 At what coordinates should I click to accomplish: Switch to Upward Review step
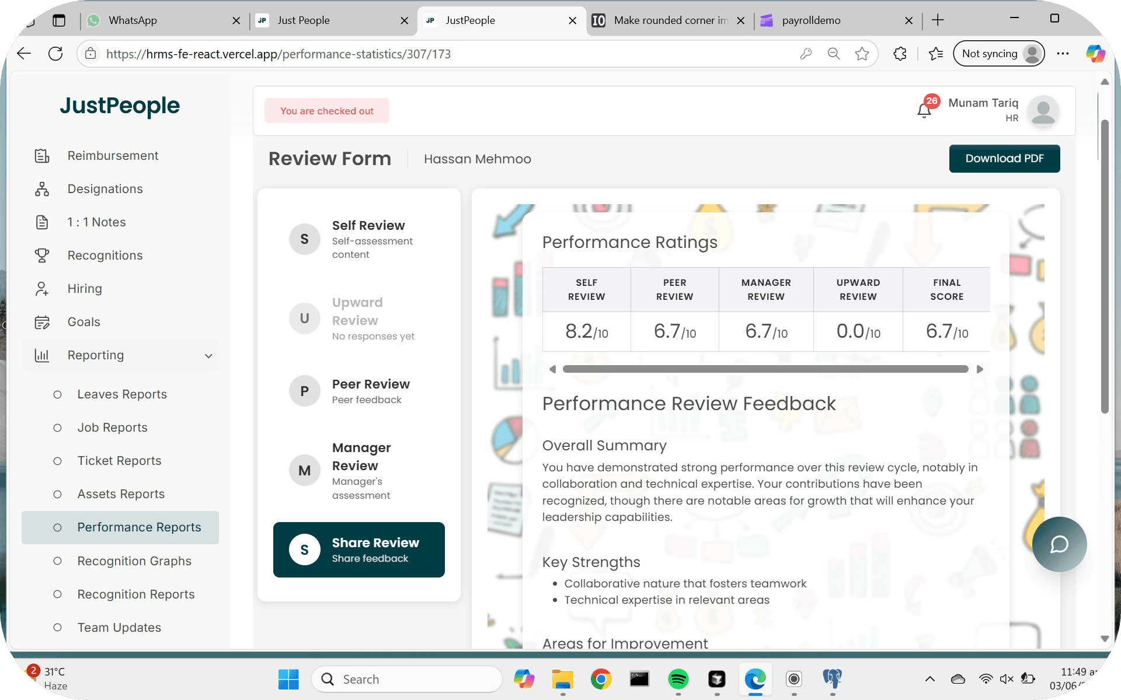(359, 318)
